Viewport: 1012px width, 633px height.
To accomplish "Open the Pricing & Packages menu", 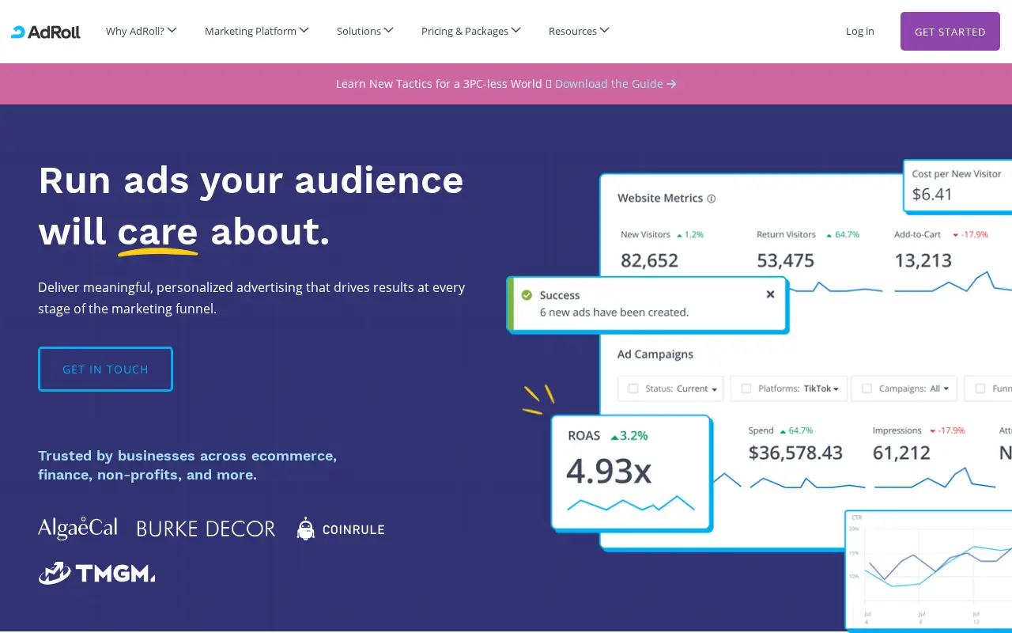I will (470, 31).
